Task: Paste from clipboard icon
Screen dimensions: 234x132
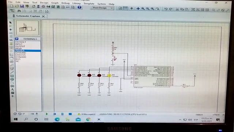Action: (x=187, y=10)
